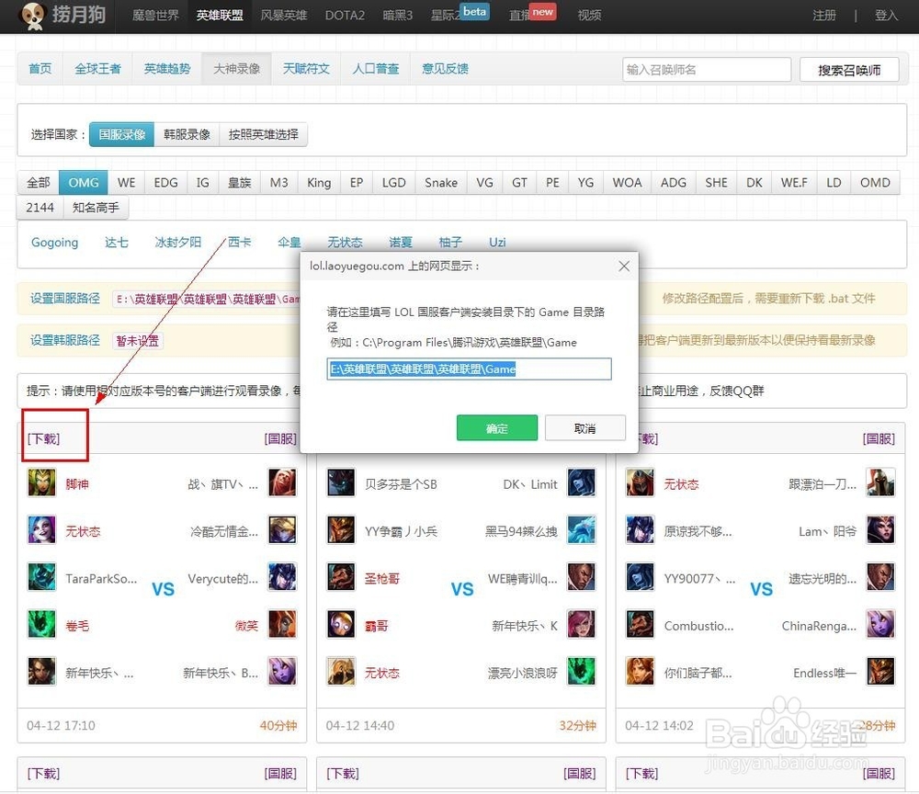Select the LGD team filter
The height and width of the screenshot is (794, 919).
click(x=394, y=182)
